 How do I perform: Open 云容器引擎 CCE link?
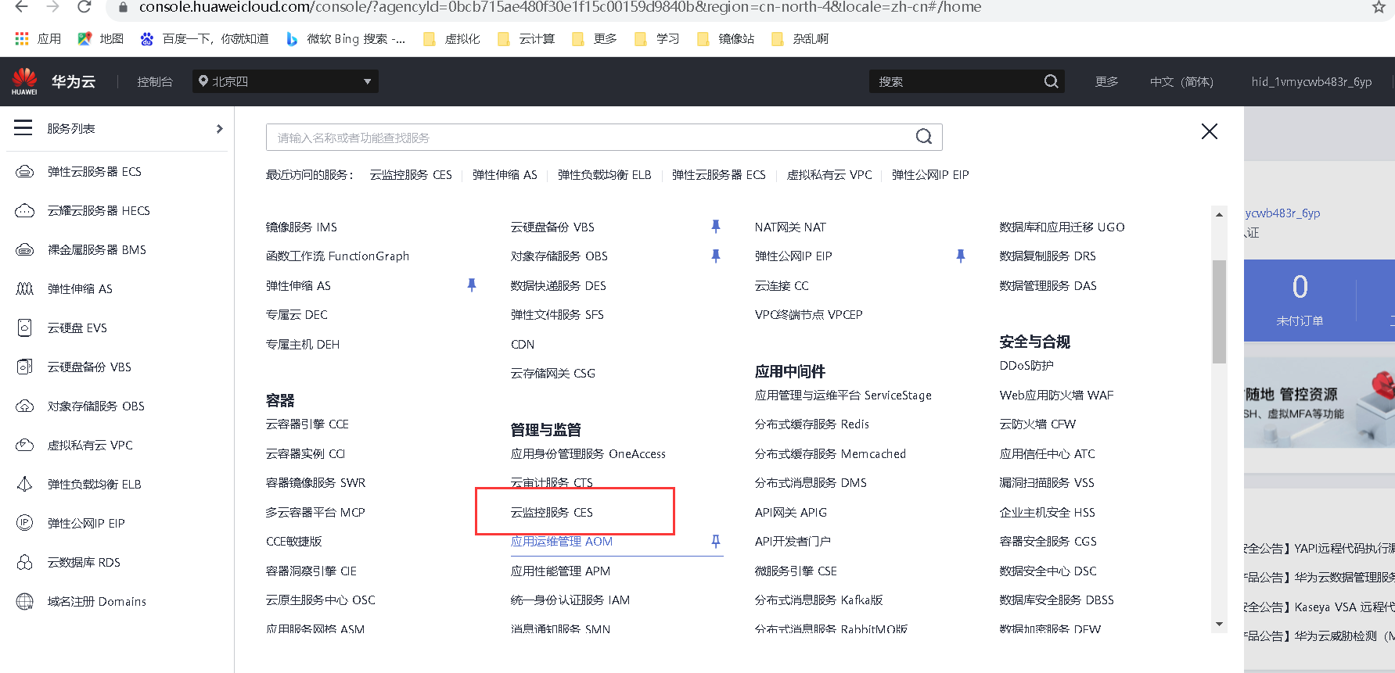(x=307, y=424)
